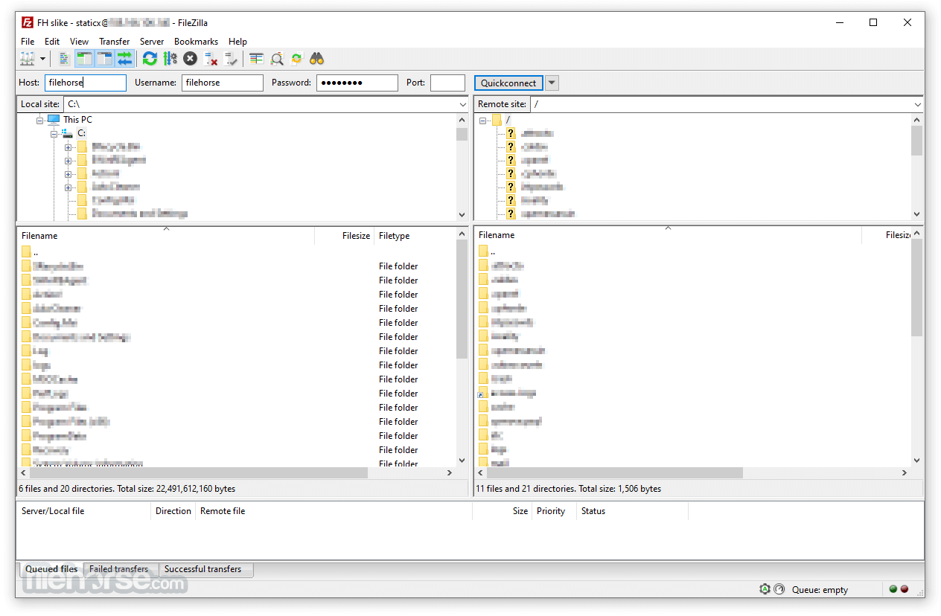Open the Site Manager dropdown arrow
941x616 pixels.
click(x=42, y=59)
